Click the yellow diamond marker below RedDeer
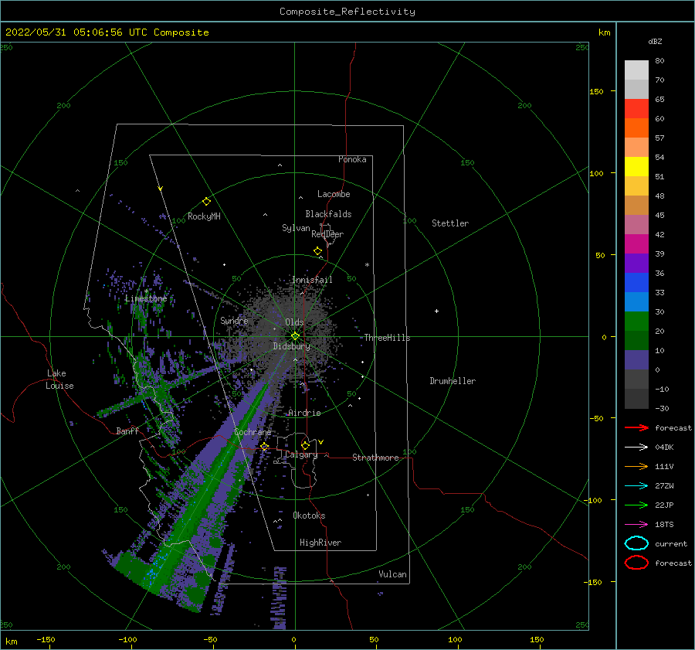 pos(317,251)
